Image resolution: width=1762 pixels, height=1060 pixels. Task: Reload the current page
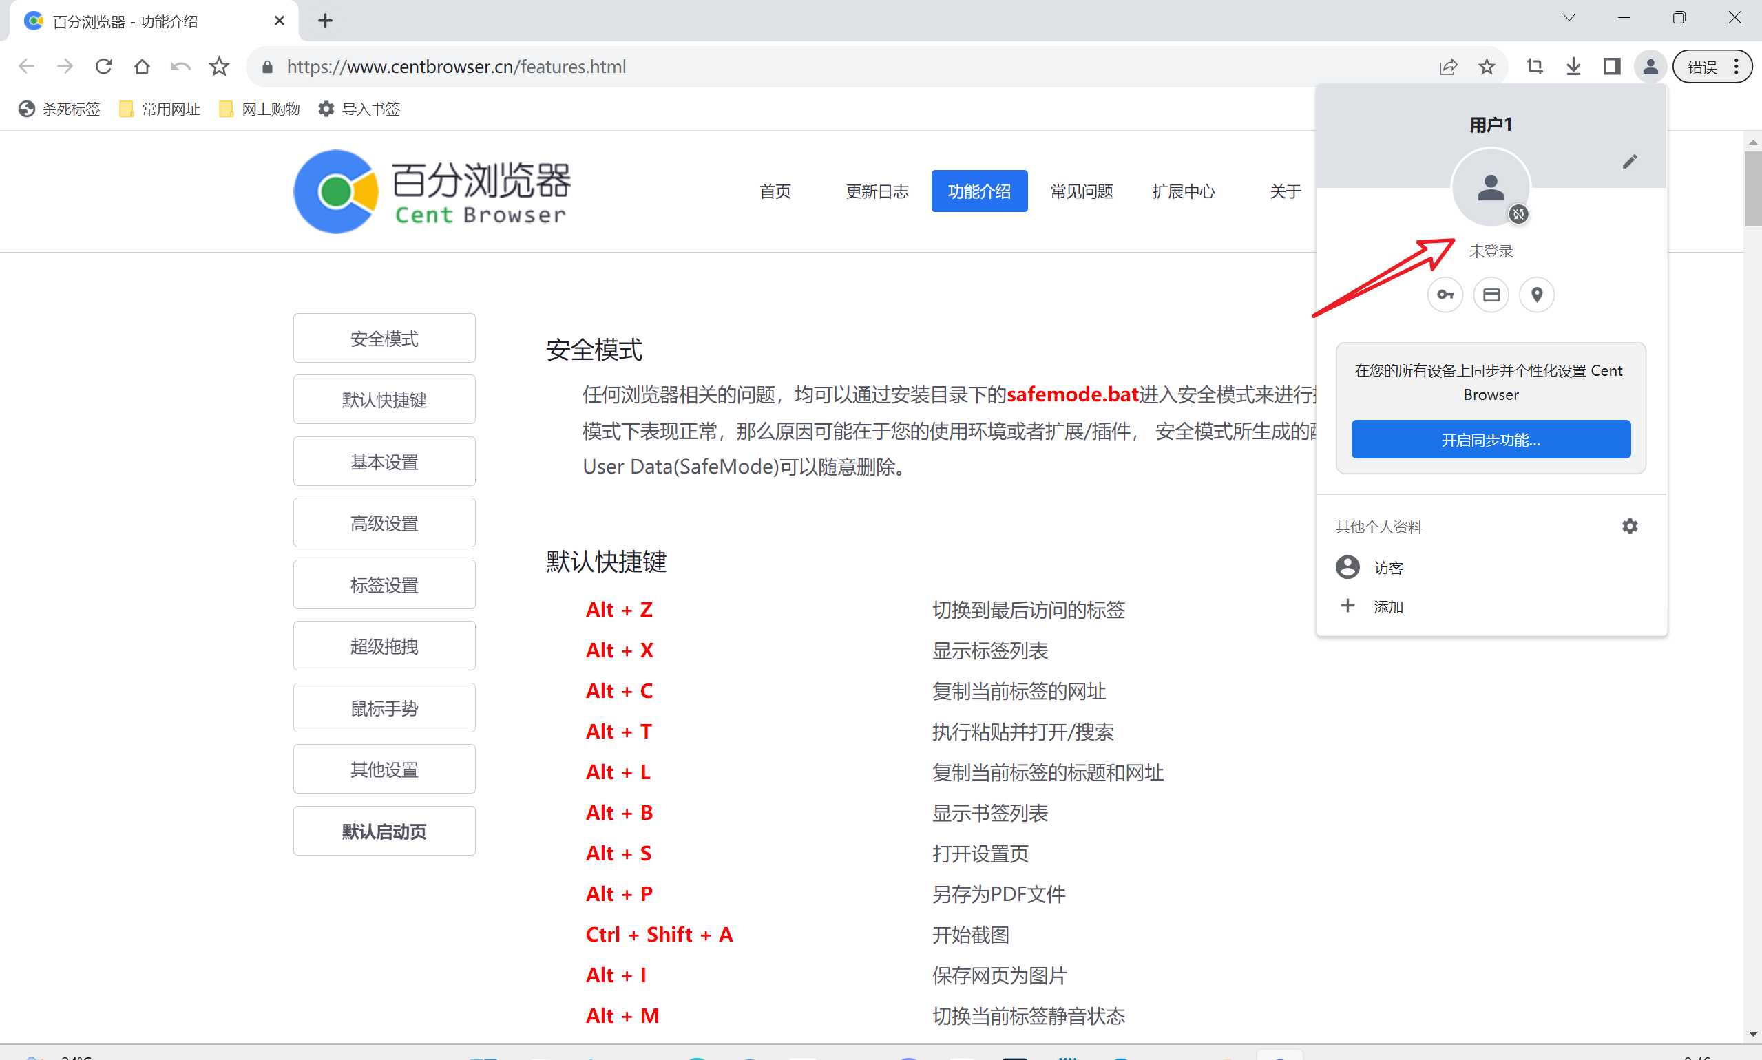tap(103, 67)
